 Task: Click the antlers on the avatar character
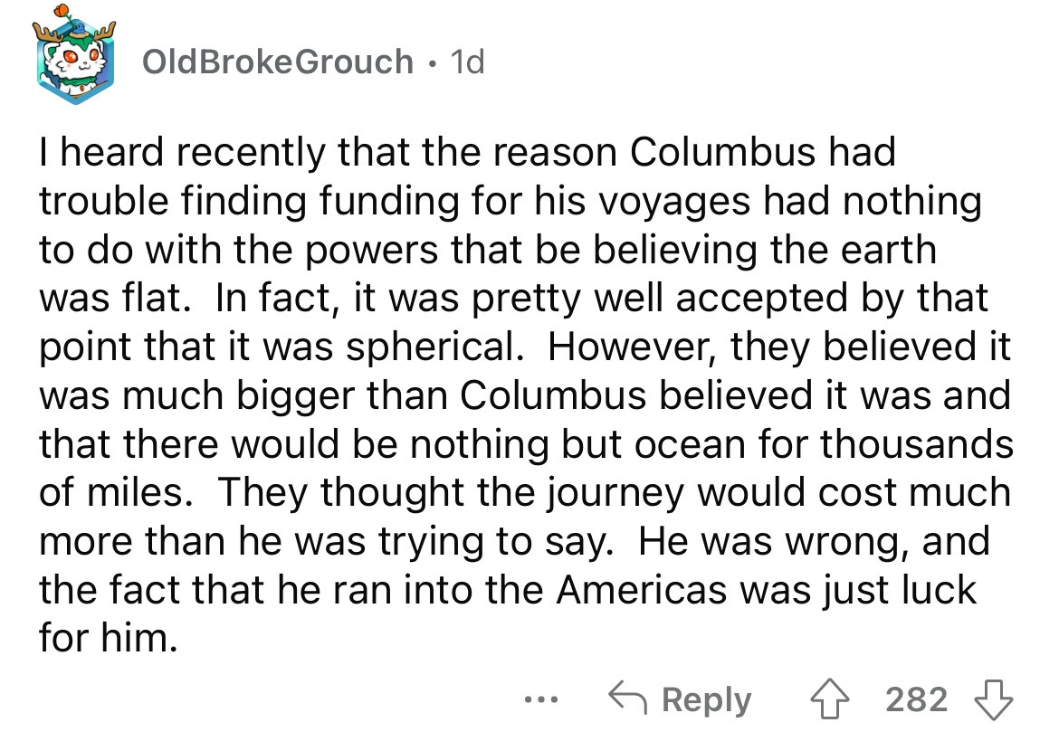click(x=74, y=33)
